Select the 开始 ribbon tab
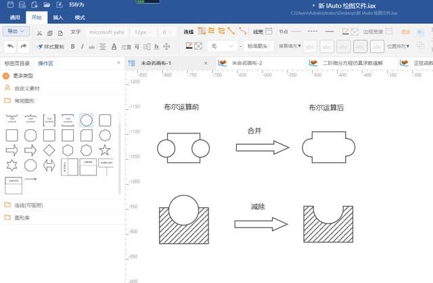The width and height of the screenshot is (433, 283). [37, 18]
